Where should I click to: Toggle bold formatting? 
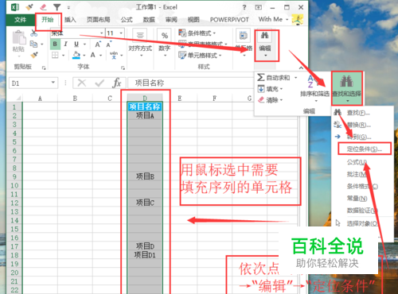click(55, 44)
